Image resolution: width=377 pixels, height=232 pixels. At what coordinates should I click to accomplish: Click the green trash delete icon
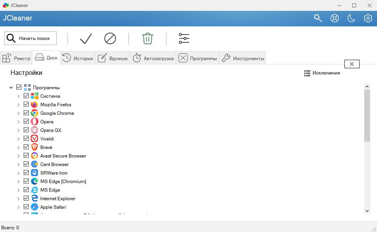pyautogui.click(x=148, y=38)
